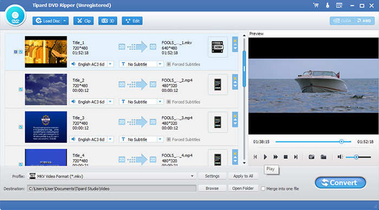Click the iPhone profile icon for Title_3
The width and height of the screenshot is (379, 210).
click(x=218, y=122)
